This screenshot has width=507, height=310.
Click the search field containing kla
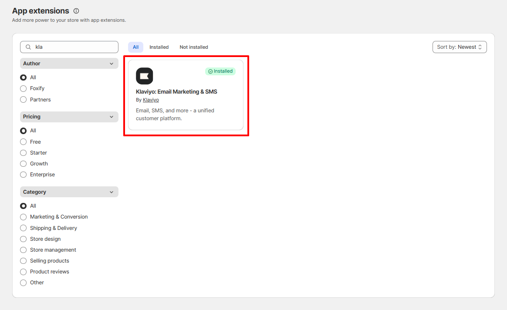[x=69, y=47]
